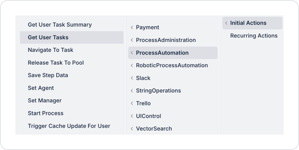Select the Set Agent action
Image resolution: width=299 pixels, height=150 pixels.
tap(41, 88)
